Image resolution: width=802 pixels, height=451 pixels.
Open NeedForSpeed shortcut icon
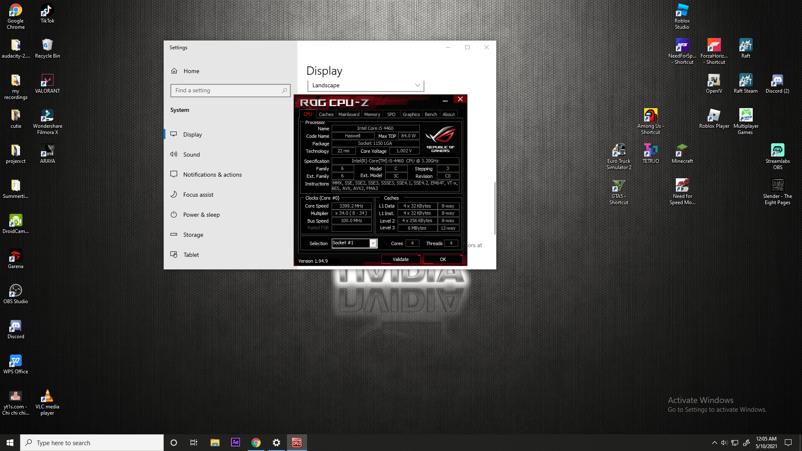click(682, 52)
